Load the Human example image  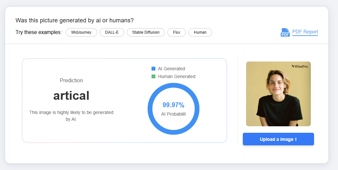pos(200,32)
